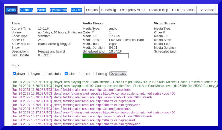Click the audio stream progress bar
Screen dimensions: 222x130
pyautogui.click(x=105, y=56)
